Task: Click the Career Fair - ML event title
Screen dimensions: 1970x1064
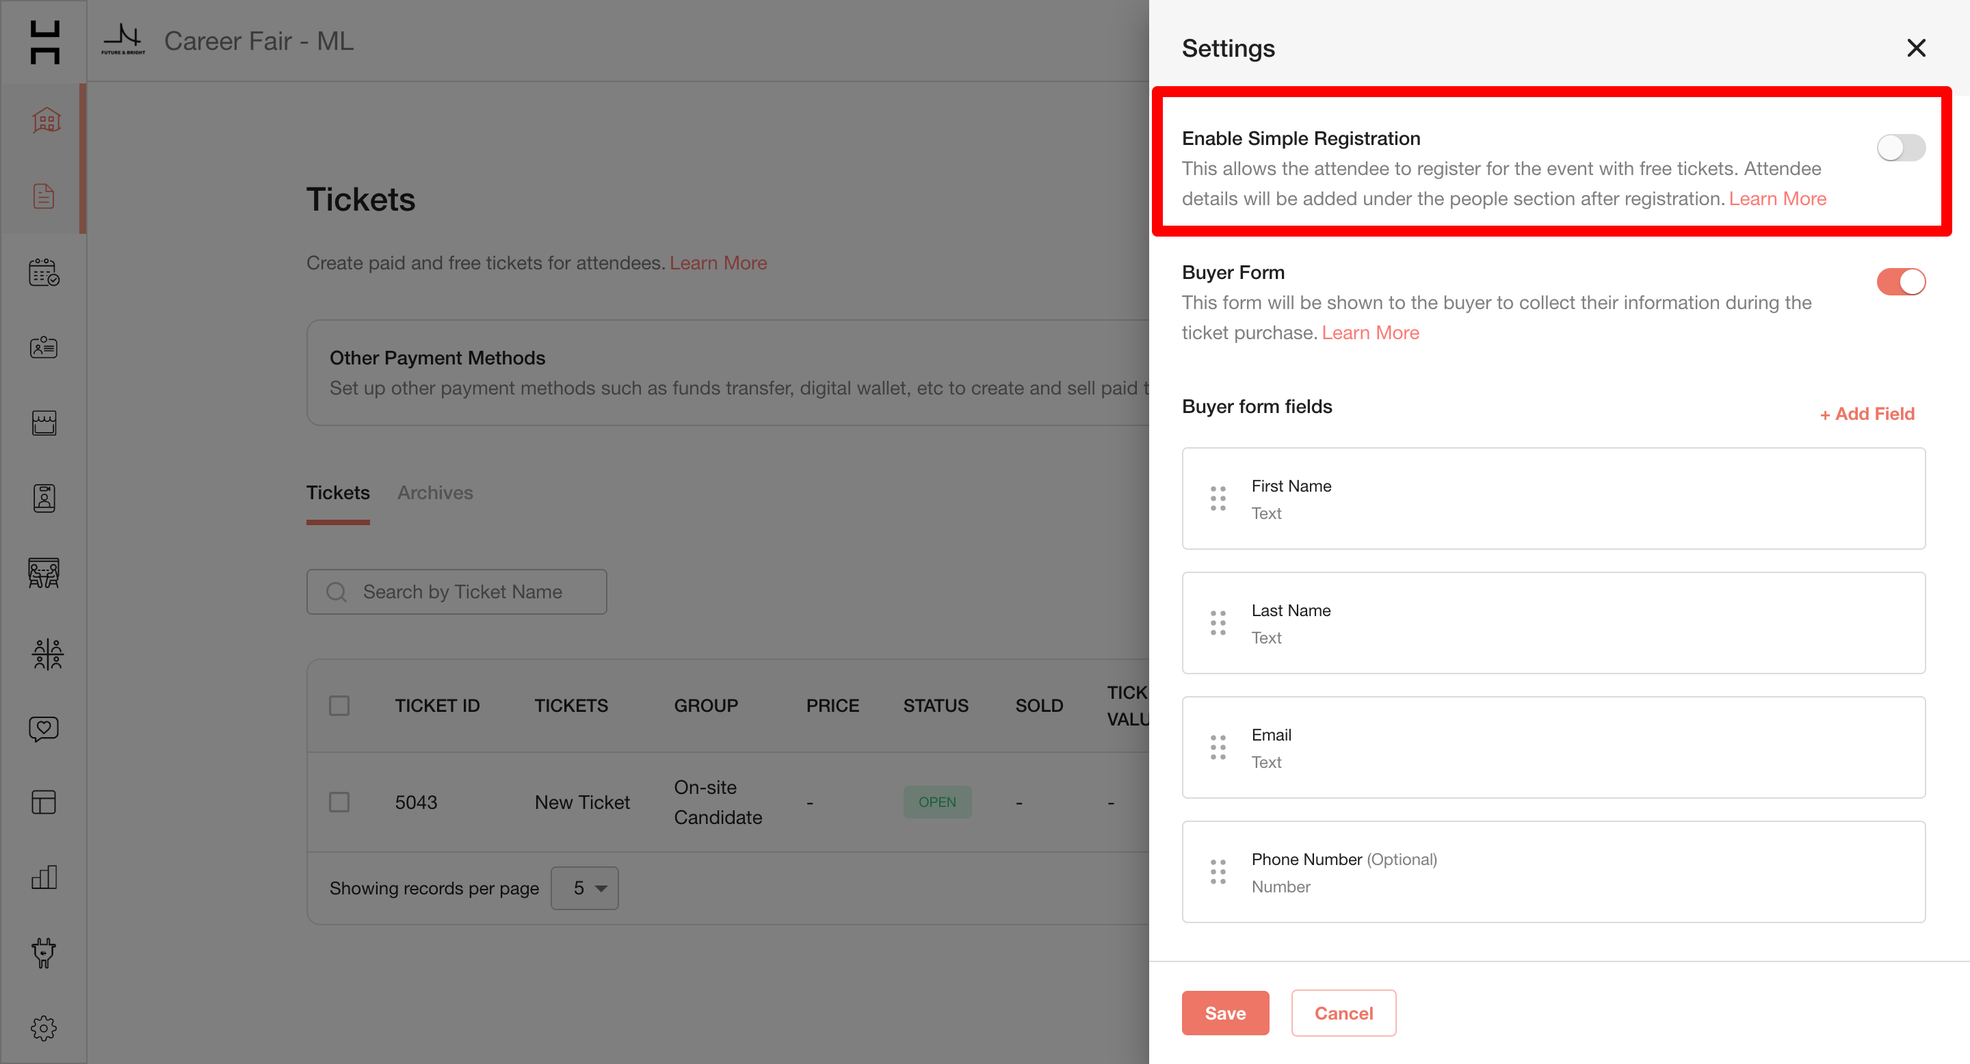Action: pyautogui.click(x=259, y=40)
